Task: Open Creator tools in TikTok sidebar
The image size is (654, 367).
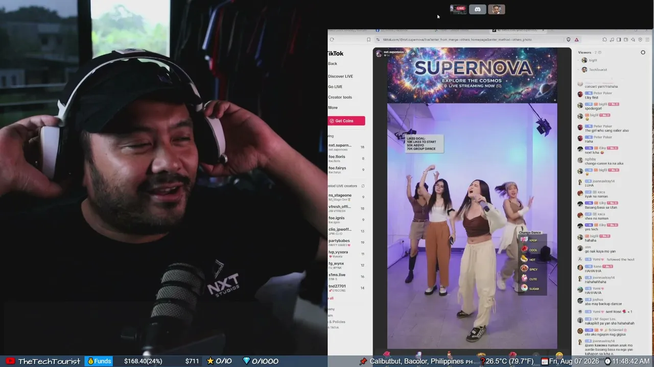Action: pos(340,97)
